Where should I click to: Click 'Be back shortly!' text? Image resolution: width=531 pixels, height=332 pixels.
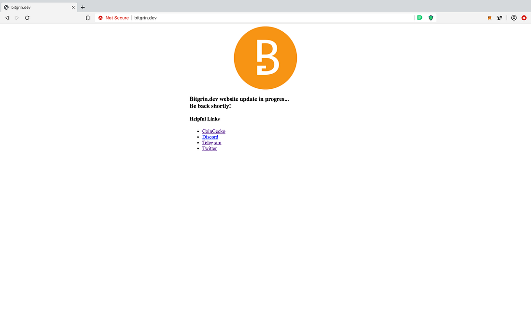click(x=210, y=106)
